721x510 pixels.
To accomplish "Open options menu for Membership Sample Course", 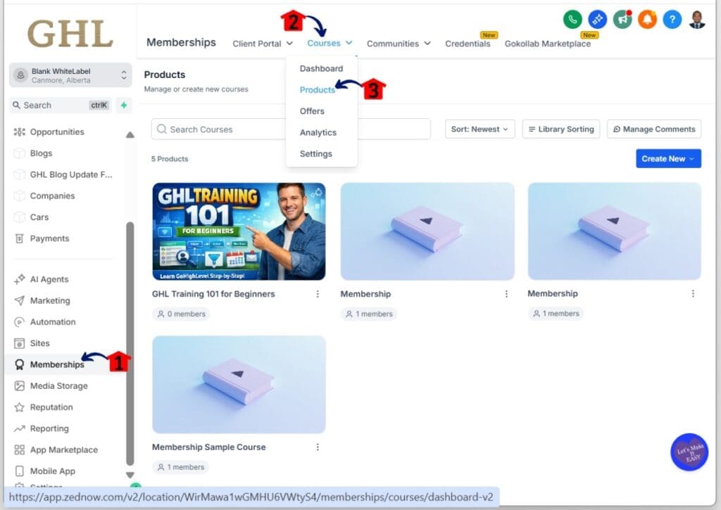I will [x=318, y=447].
